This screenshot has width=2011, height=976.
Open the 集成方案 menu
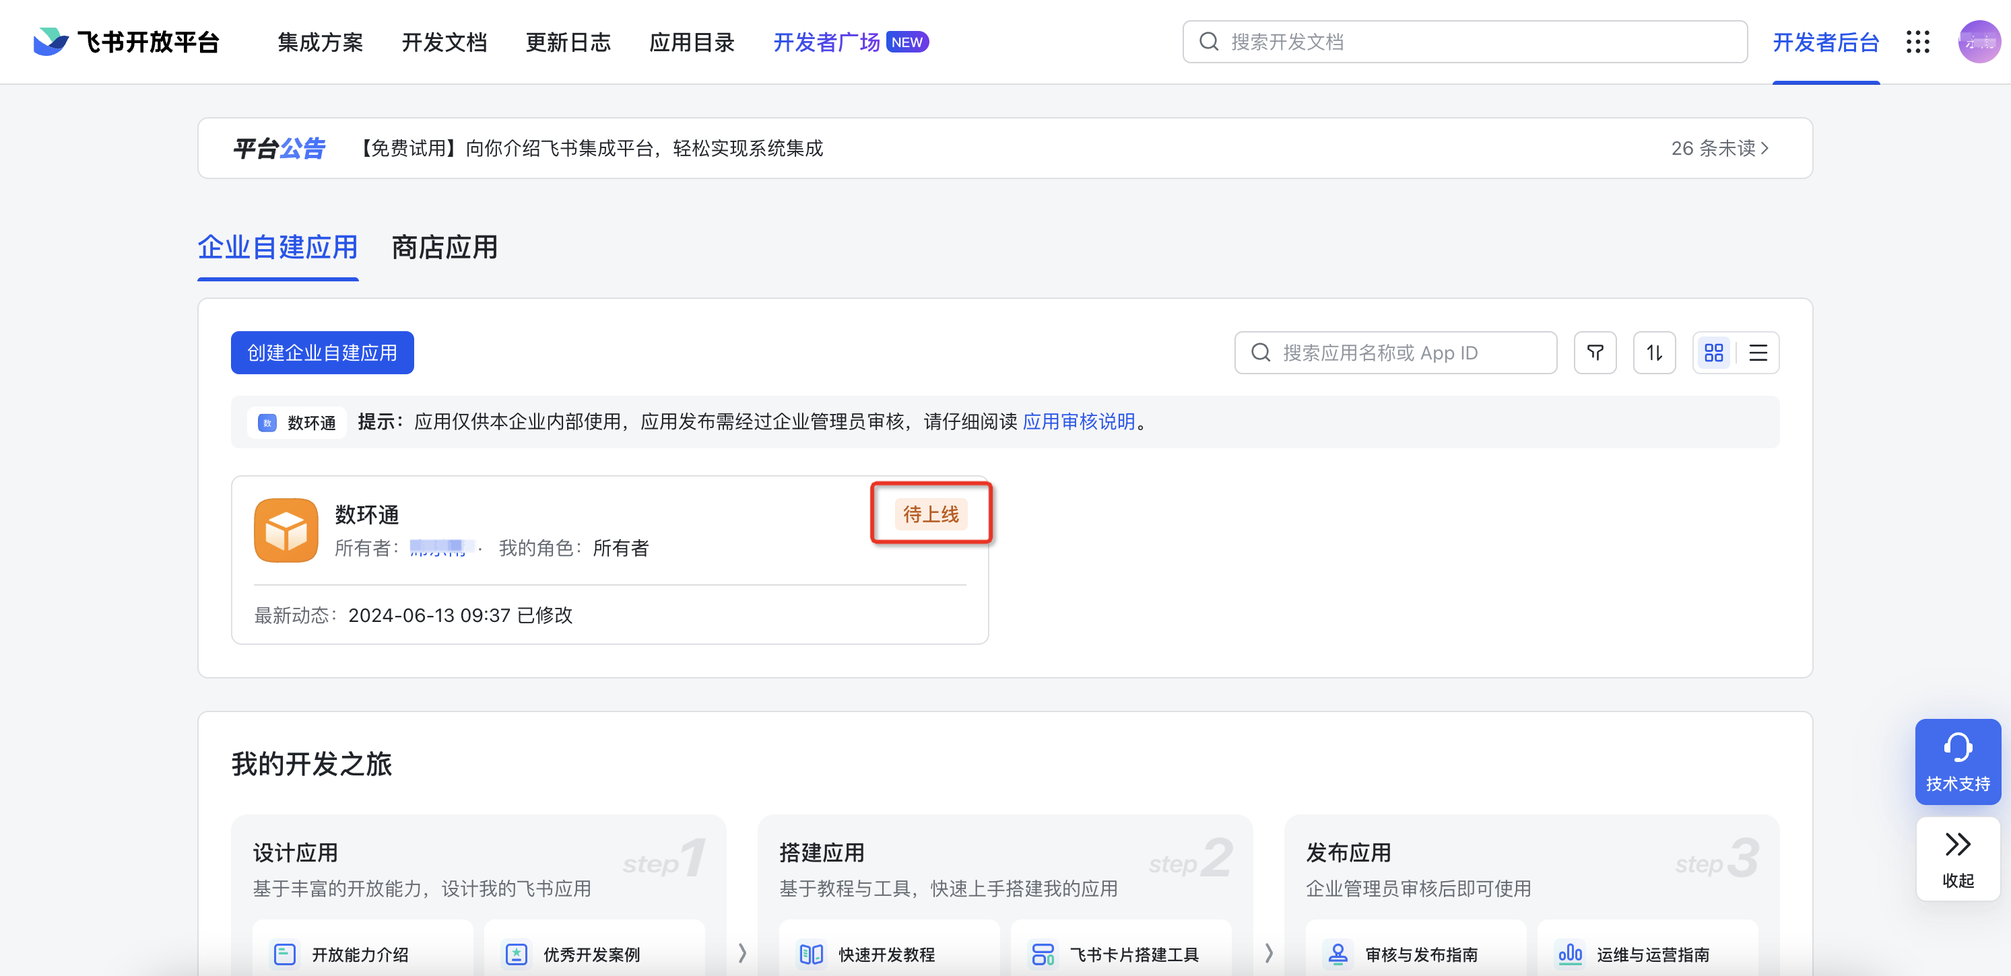(x=320, y=42)
